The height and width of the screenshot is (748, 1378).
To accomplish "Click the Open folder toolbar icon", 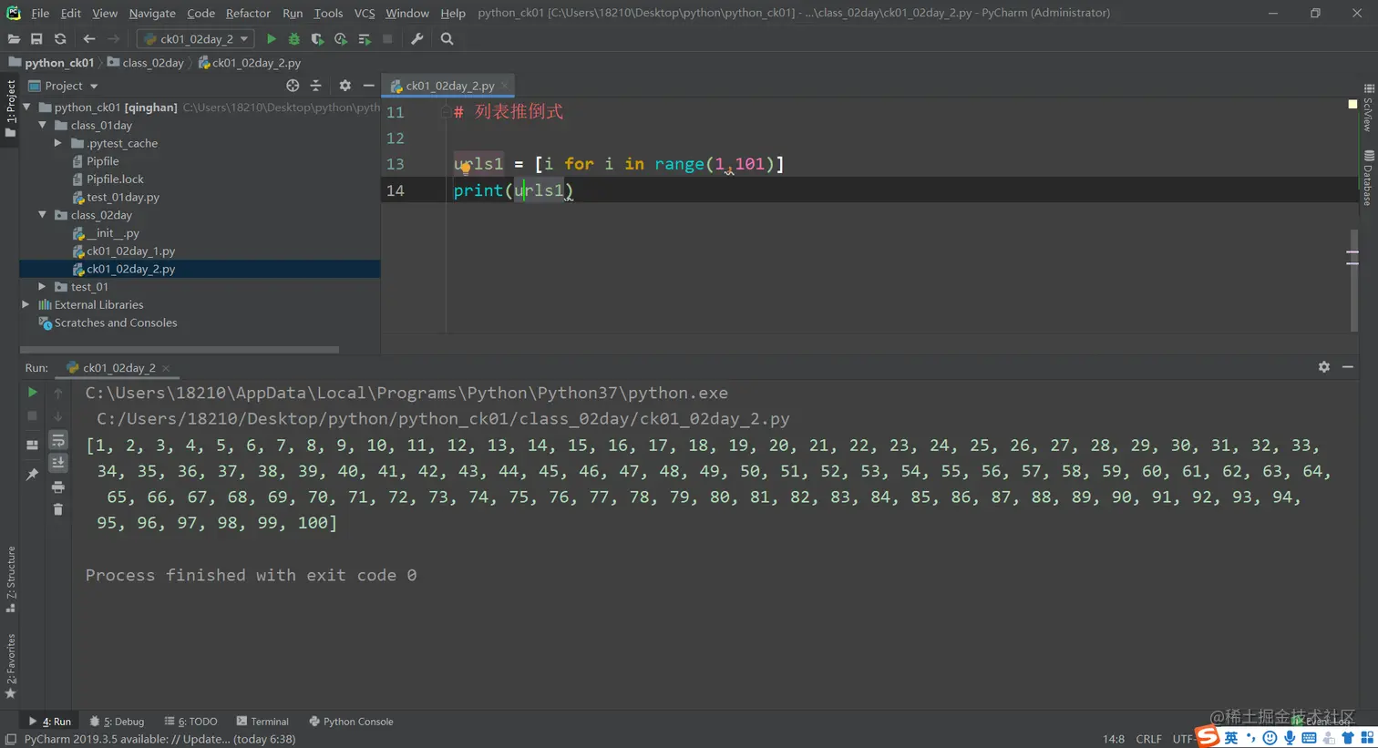I will (14, 39).
